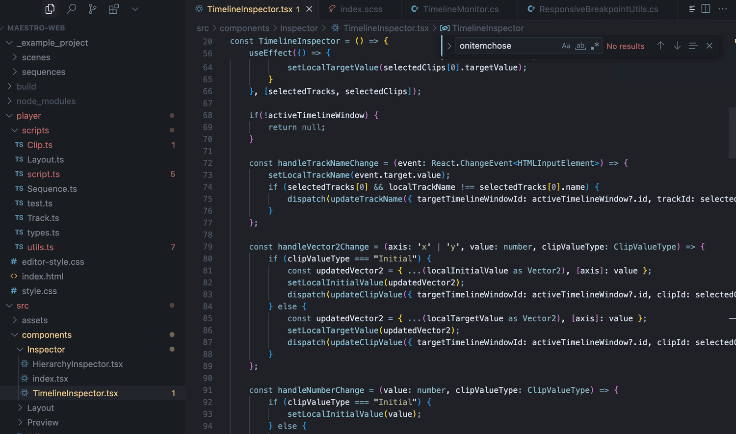The image size is (736, 434).
Task: Expand the replace toggle in find widget
Action: pyautogui.click(x=449, y=46)
